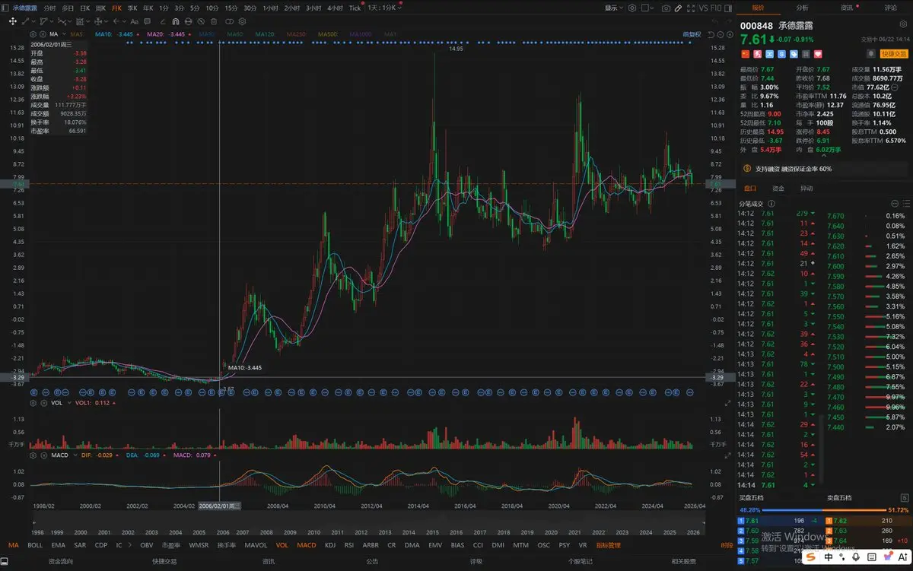913x571 pixels.
Task: Click the trash delete drawings icon
Action: 214,21
